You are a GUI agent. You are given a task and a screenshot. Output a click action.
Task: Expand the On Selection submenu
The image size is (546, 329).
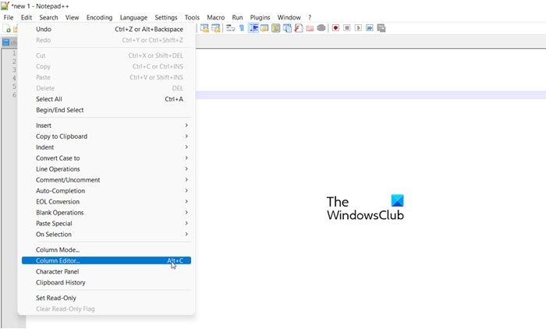106,235
